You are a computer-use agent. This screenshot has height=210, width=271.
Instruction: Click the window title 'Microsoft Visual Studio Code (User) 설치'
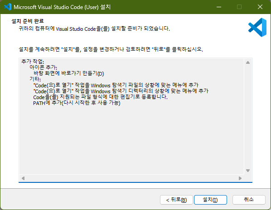(x=62, y=7)
